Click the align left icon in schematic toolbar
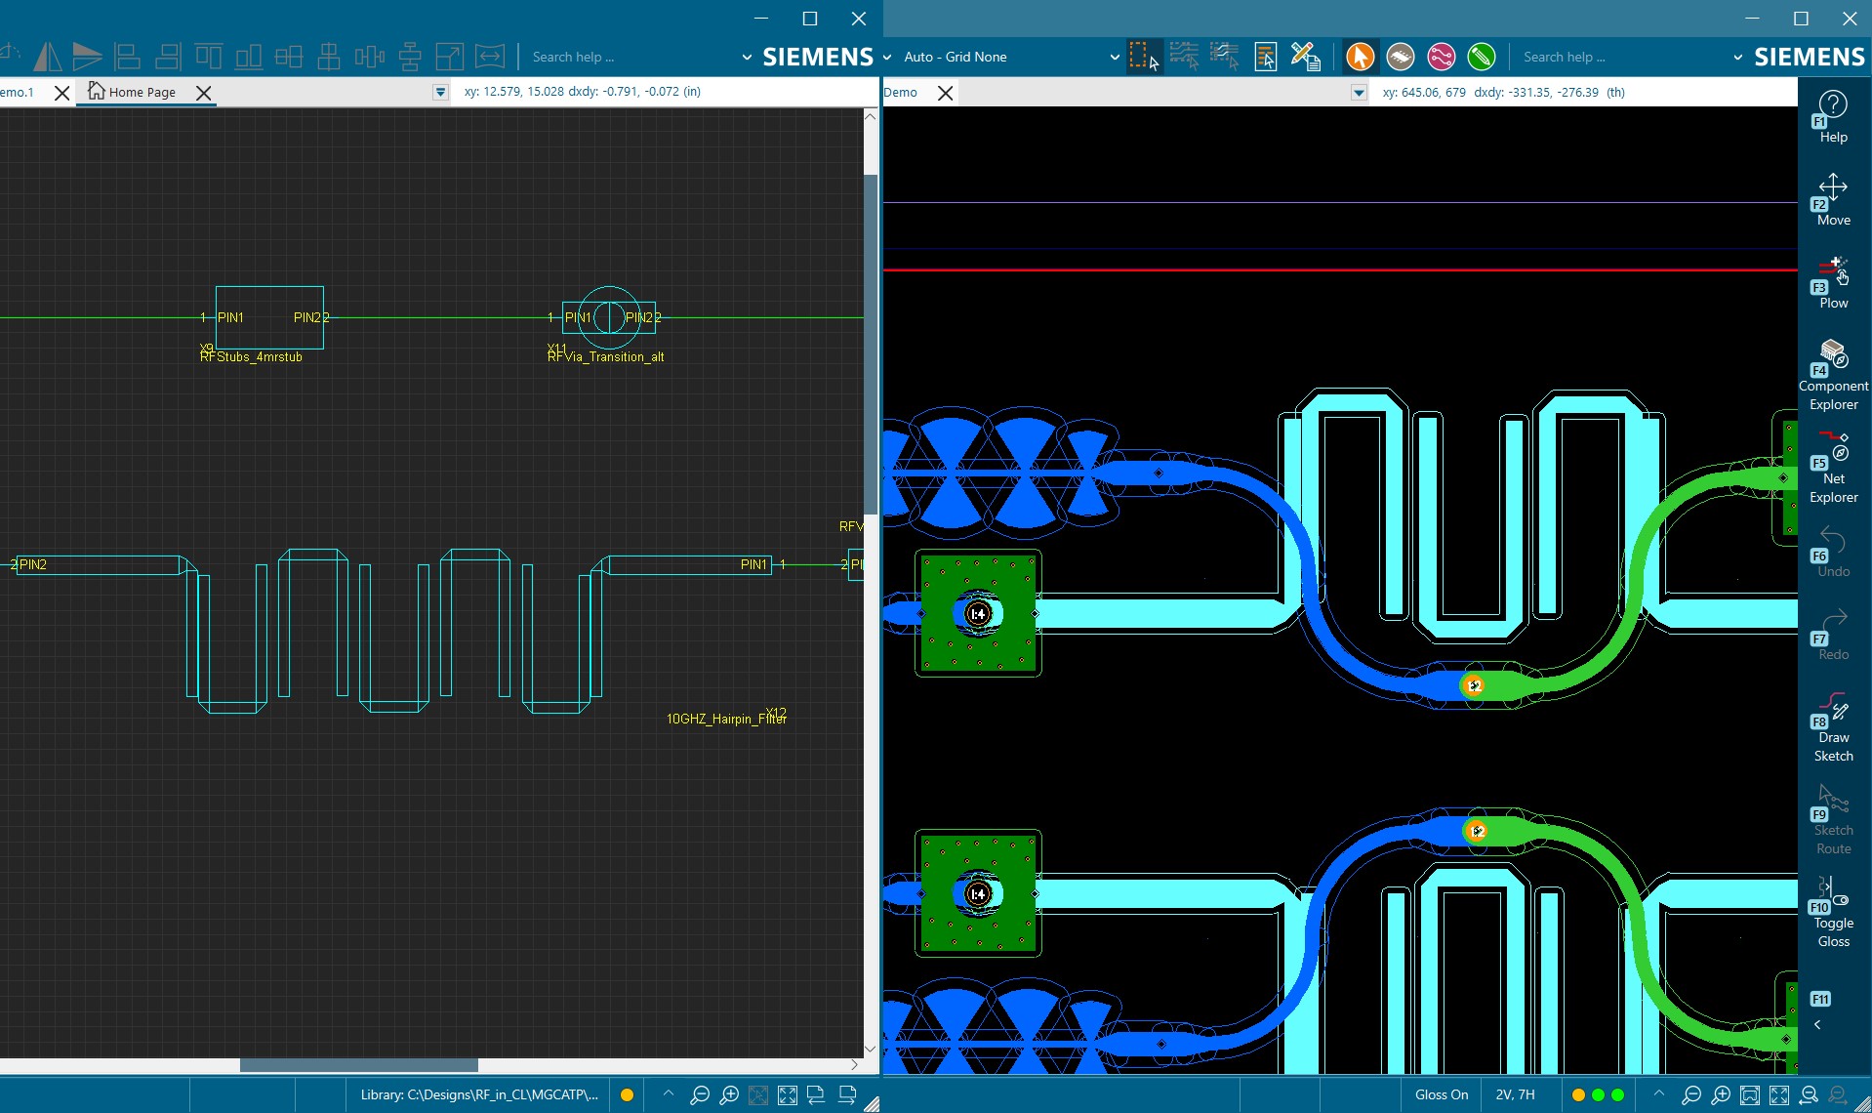The image size is (1872, 1113). pyautogui.click(x=127, y=57)
